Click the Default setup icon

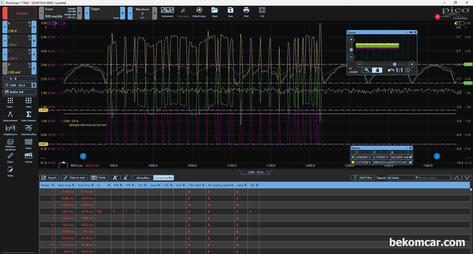[199, 12]
